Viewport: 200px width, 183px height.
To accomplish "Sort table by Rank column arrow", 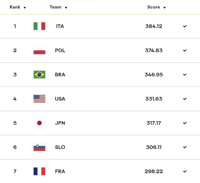I will (x=25, y=8).
